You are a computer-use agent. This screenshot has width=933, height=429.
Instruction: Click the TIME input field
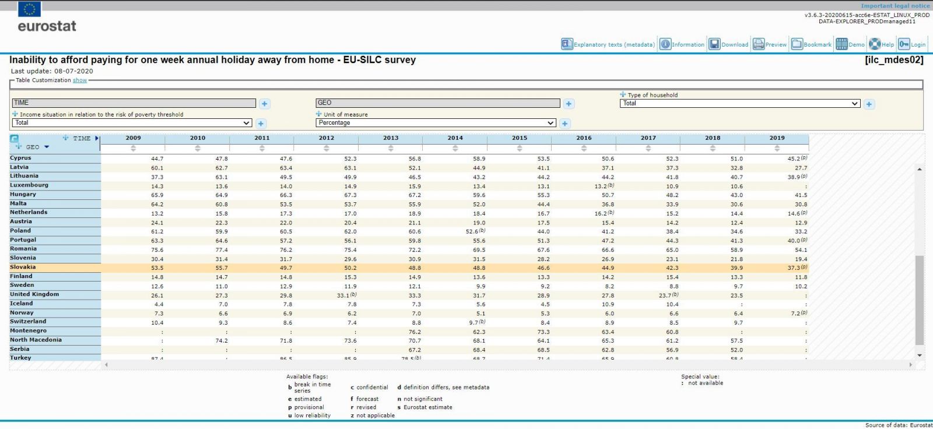134,103
